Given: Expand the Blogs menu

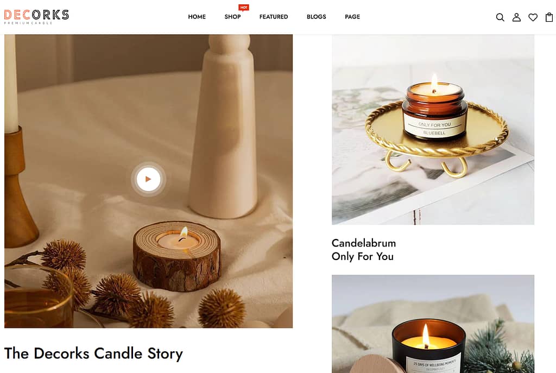Looking at the screenshot, I should click(317, 17).
